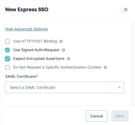The width and height of the screenshot is (135, 125).
Task: Open the Select a SAML Certificate dropdown
Action: (x=65, y=87)
